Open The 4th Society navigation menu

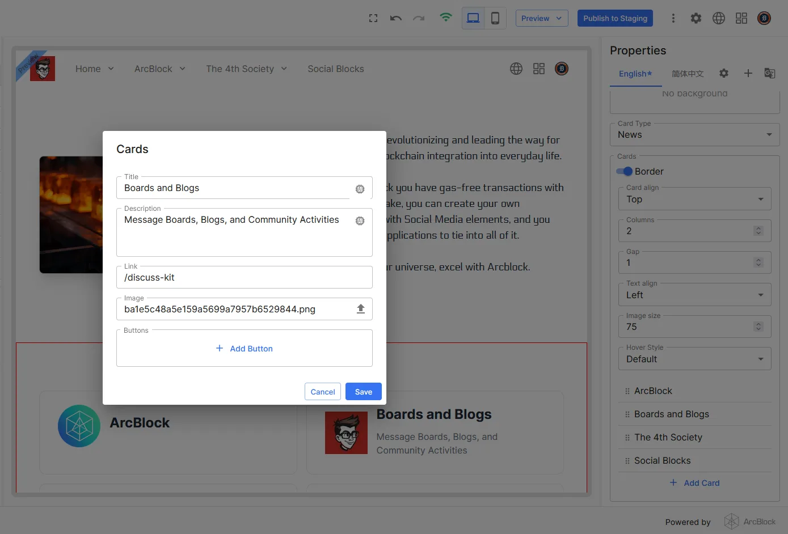pos(247,69)
